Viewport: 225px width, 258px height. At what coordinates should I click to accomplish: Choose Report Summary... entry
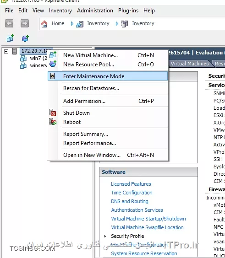point(108,134)
